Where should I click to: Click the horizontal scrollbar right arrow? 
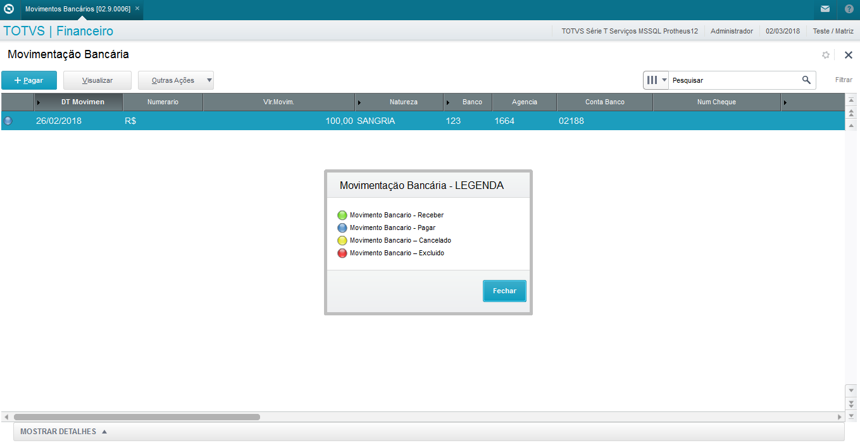(840, 417)
